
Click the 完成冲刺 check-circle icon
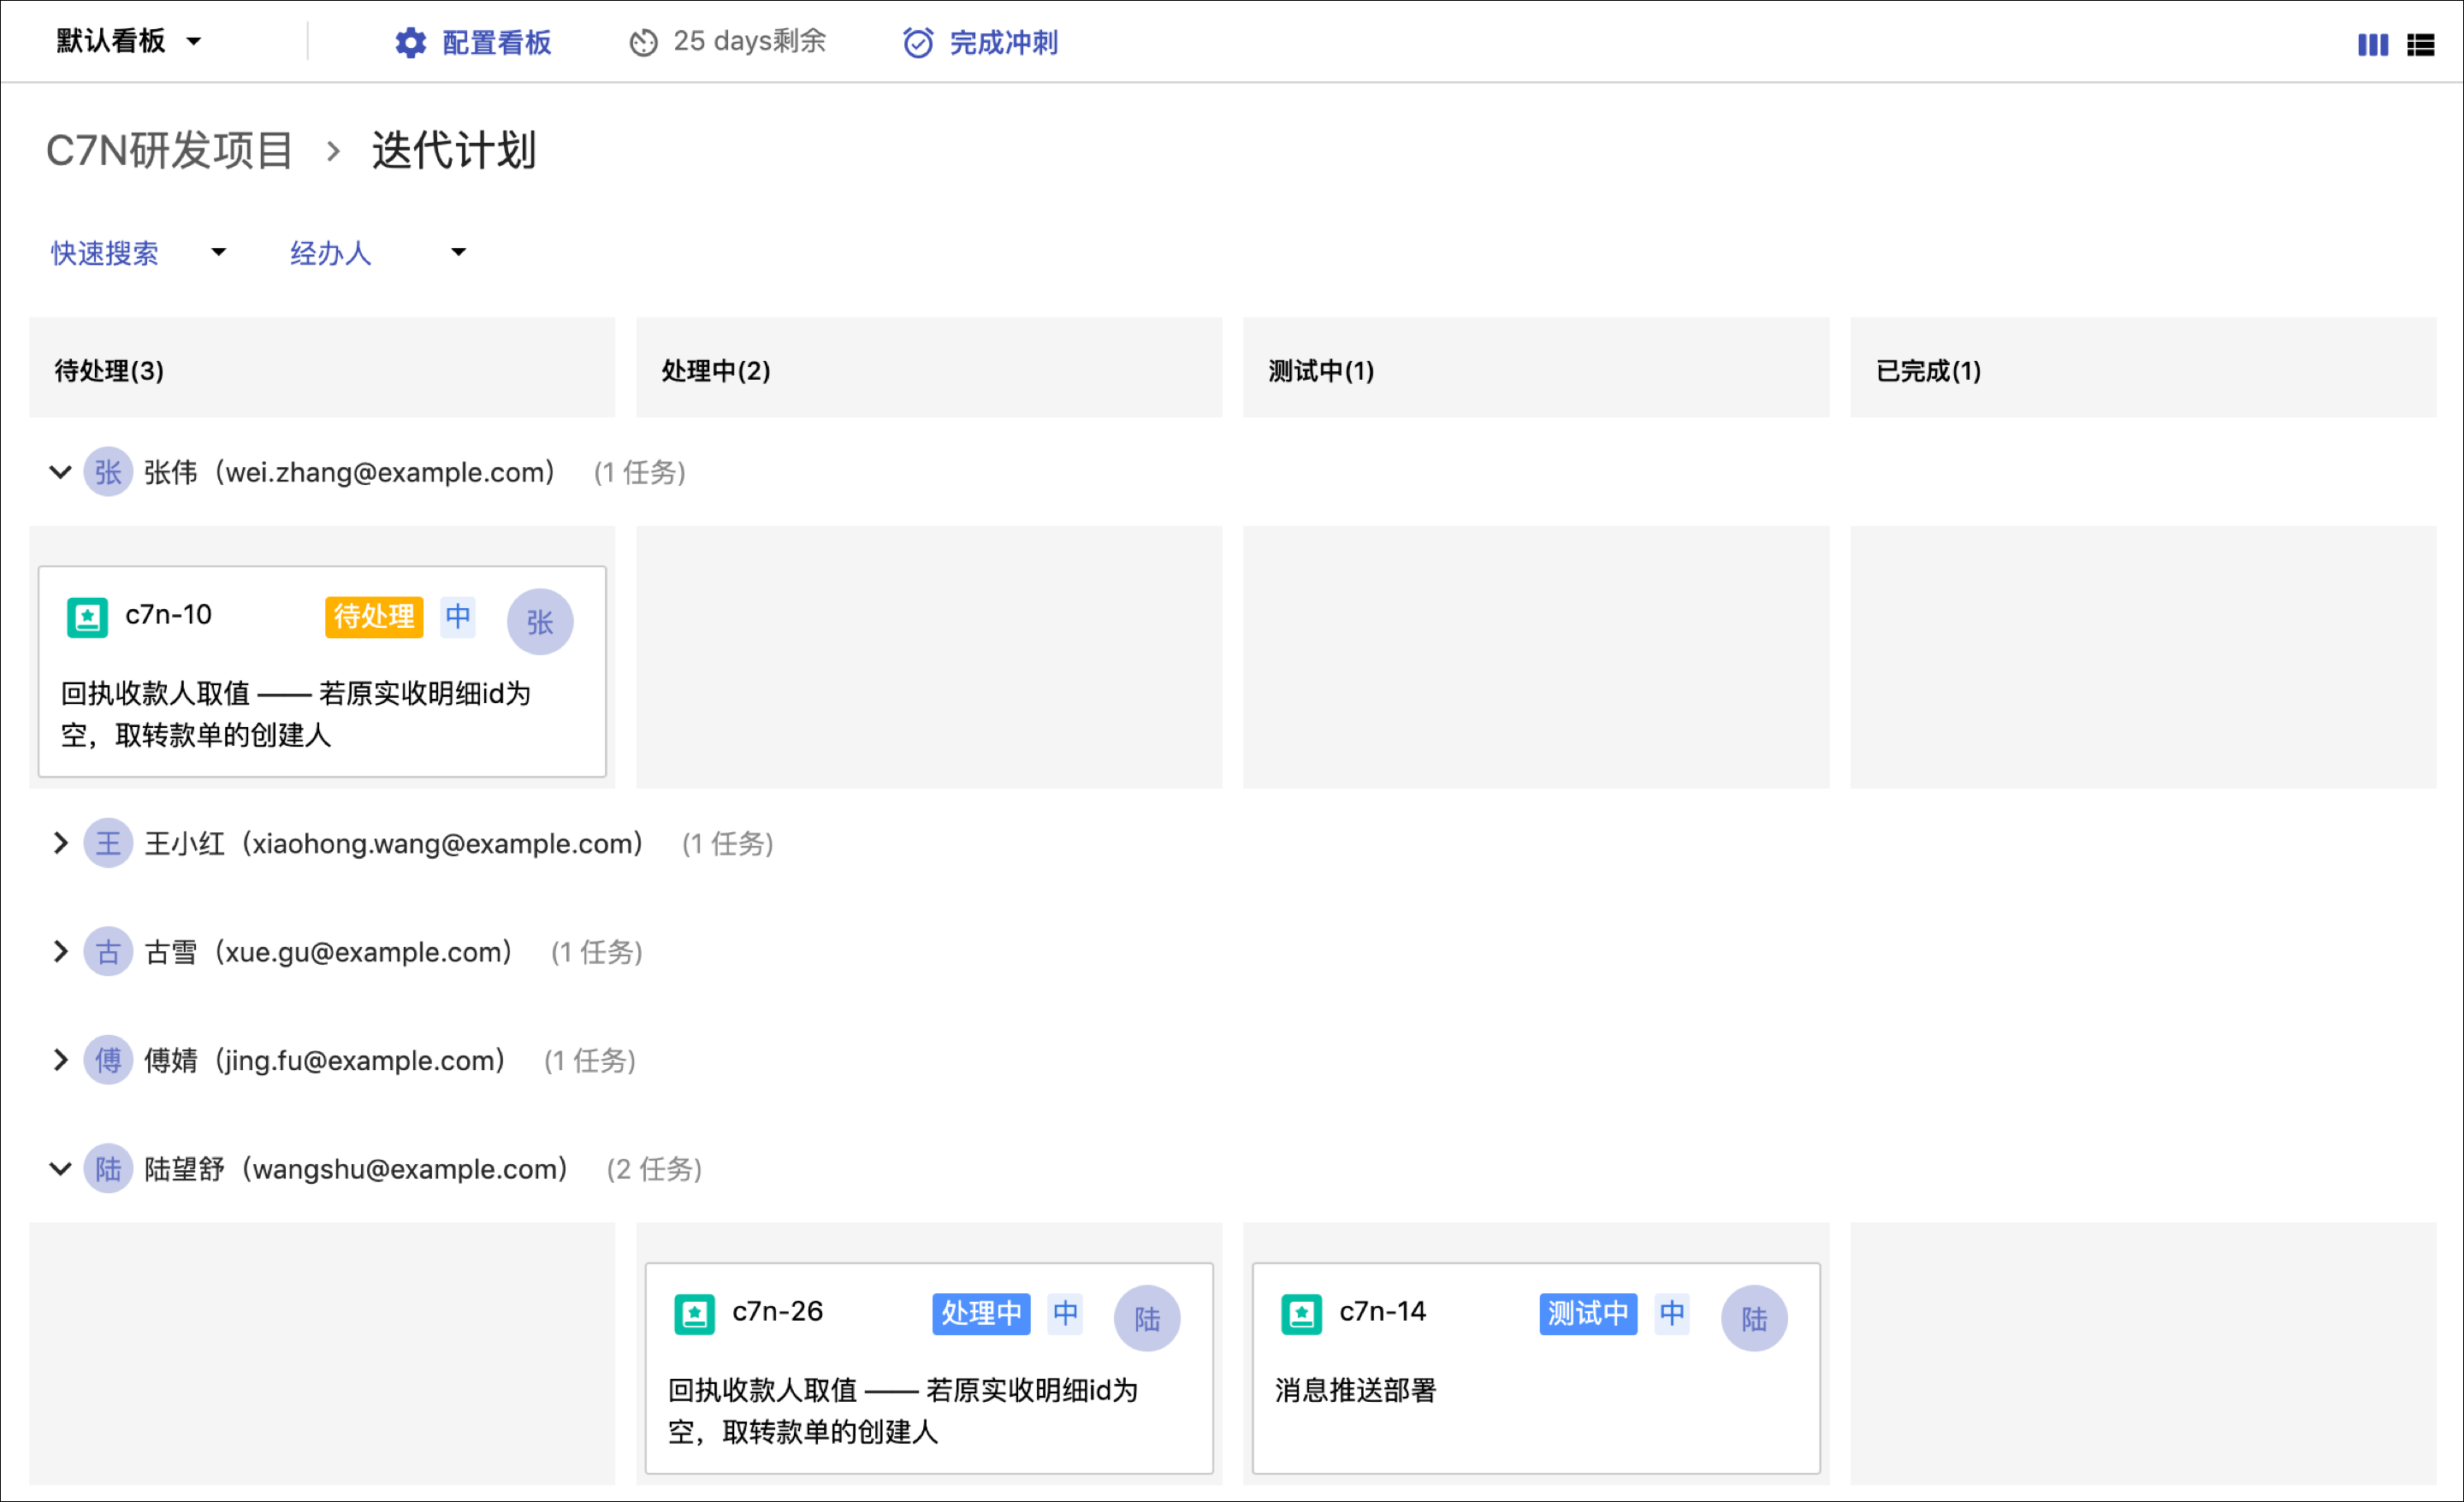tap(918, 42)
